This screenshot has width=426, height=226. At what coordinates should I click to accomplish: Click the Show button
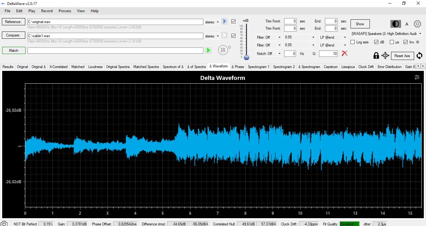(x=360, y=24)
